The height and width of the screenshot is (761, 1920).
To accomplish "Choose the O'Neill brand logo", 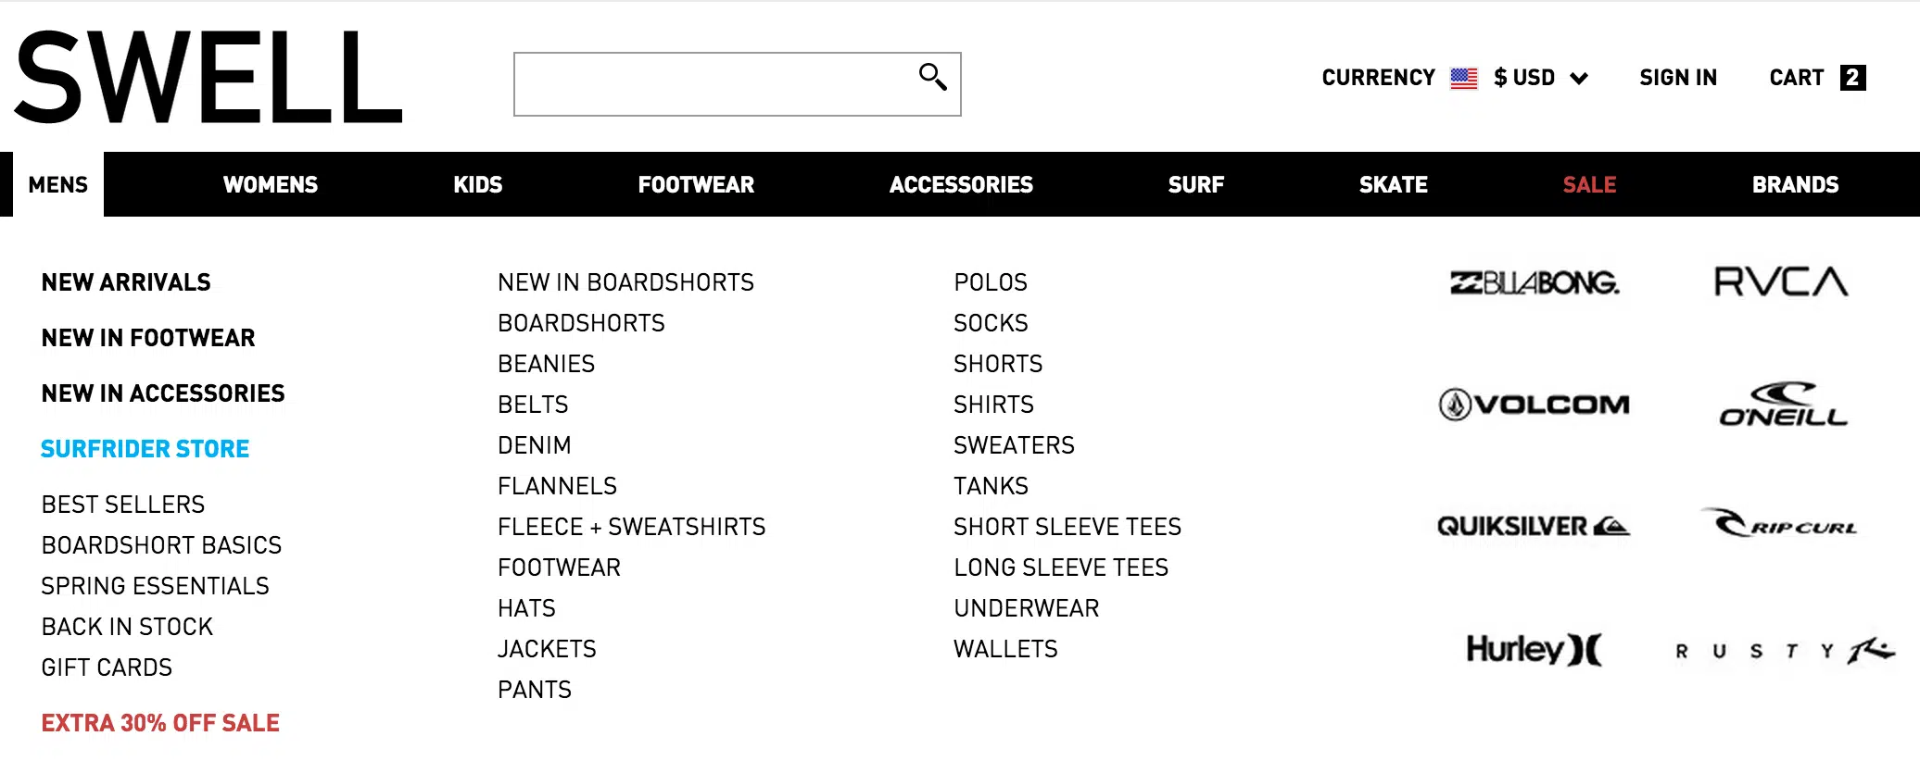I will click(x=1783, y=405).
